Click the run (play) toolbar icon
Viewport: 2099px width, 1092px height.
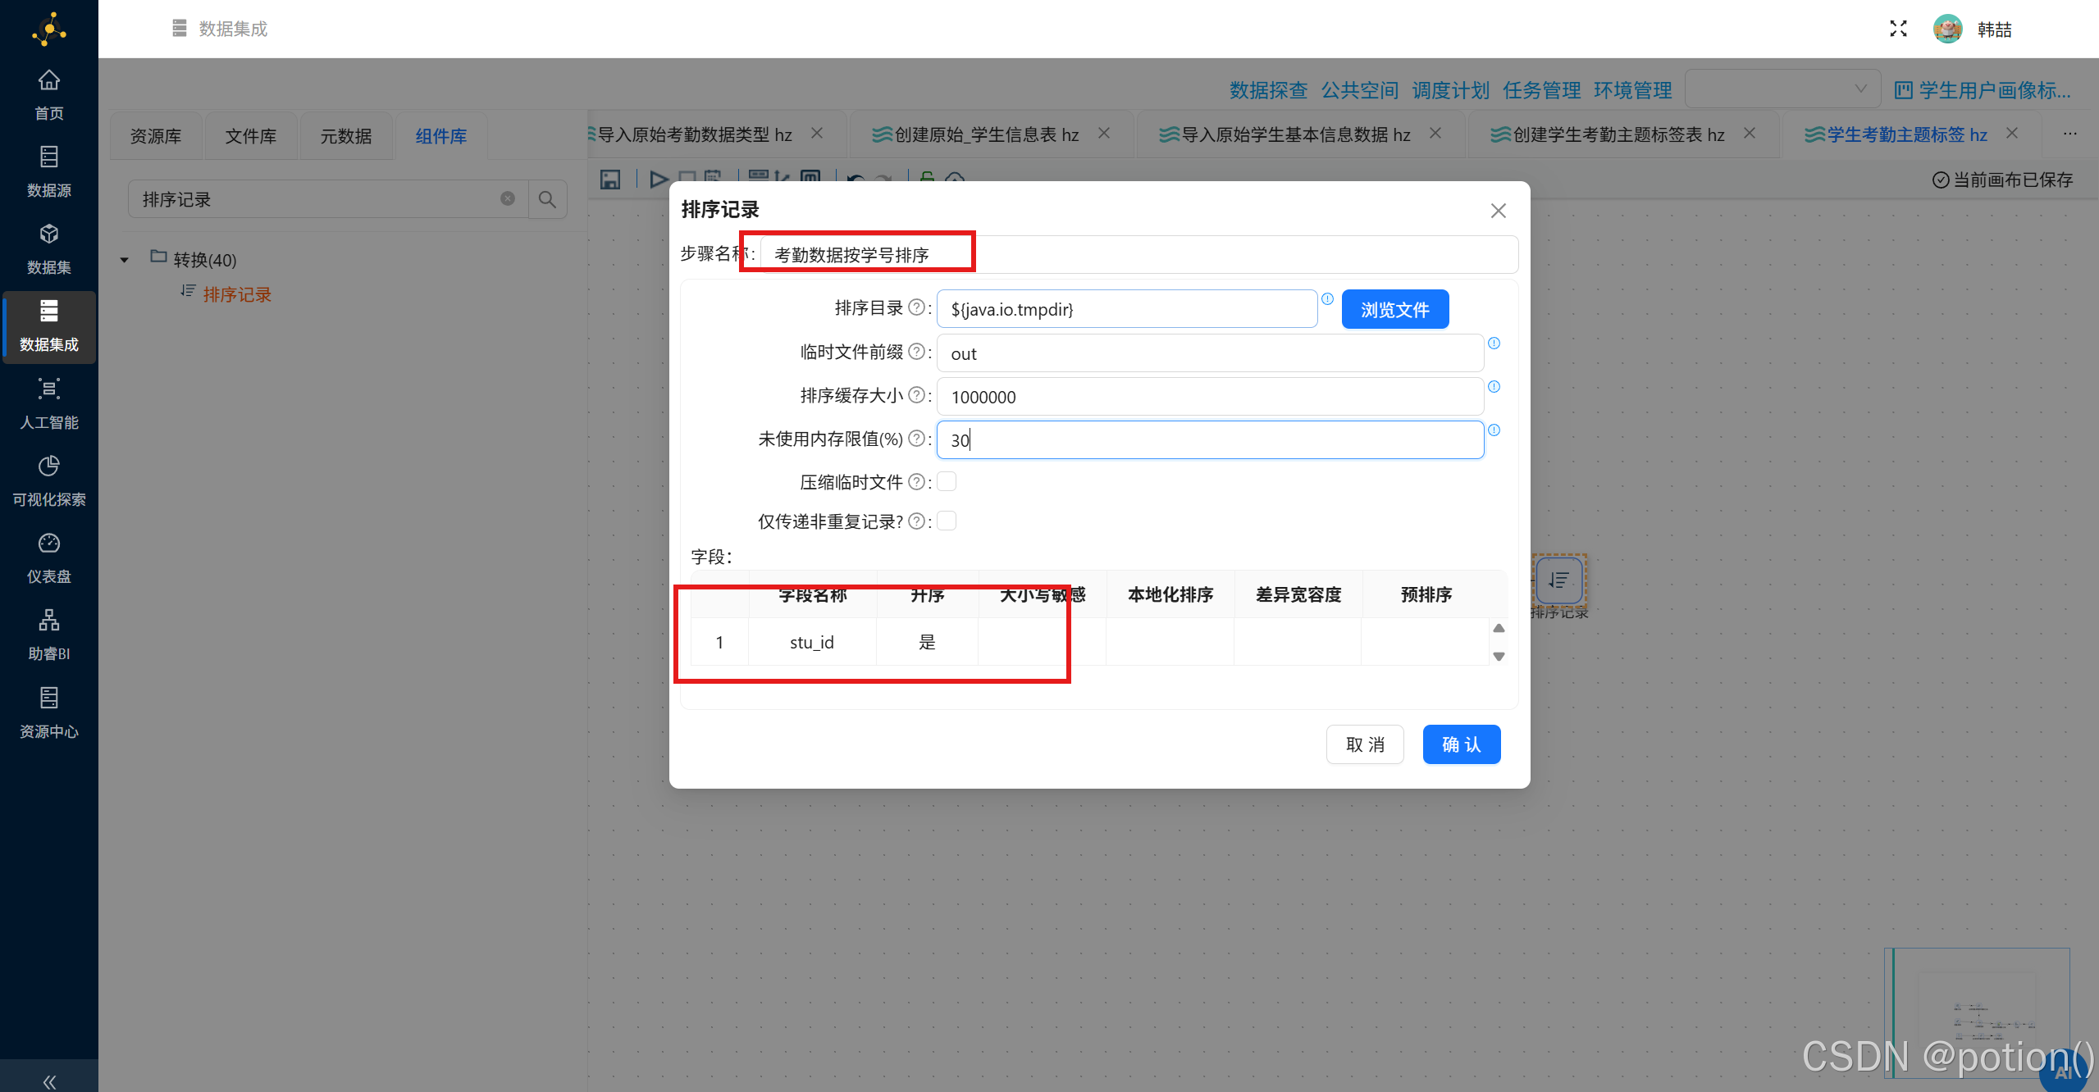tap(658, 180)
